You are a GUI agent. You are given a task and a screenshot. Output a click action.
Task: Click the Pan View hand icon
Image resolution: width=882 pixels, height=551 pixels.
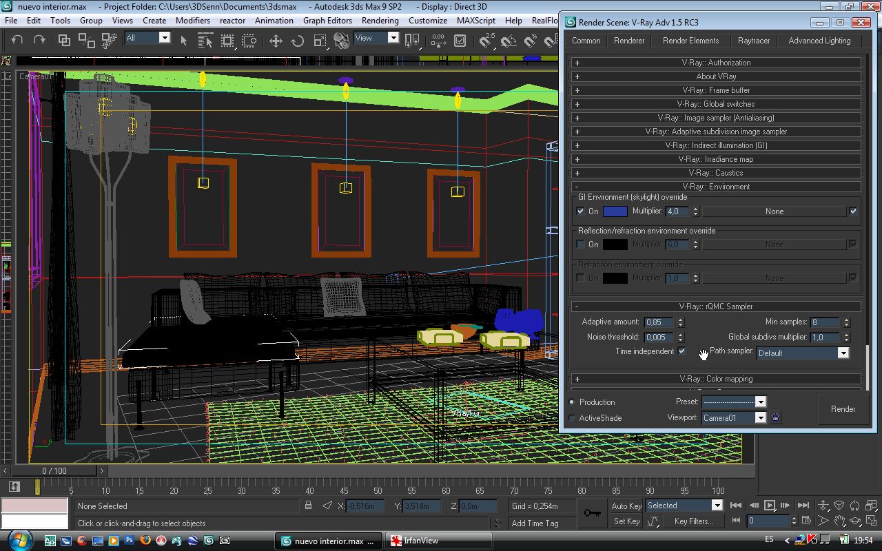[x=839, y=521]
